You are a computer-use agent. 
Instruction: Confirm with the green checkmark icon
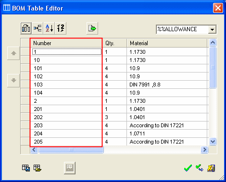(188, 168)
